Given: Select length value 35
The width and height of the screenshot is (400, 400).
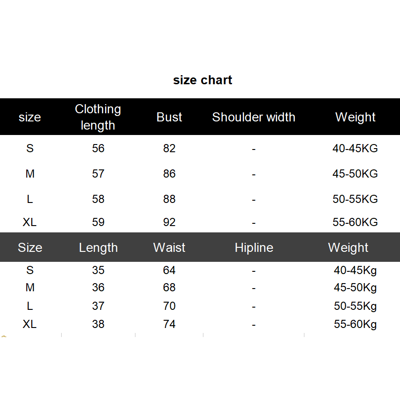Looking at the screenshot, I should click(x=98, y=270).
